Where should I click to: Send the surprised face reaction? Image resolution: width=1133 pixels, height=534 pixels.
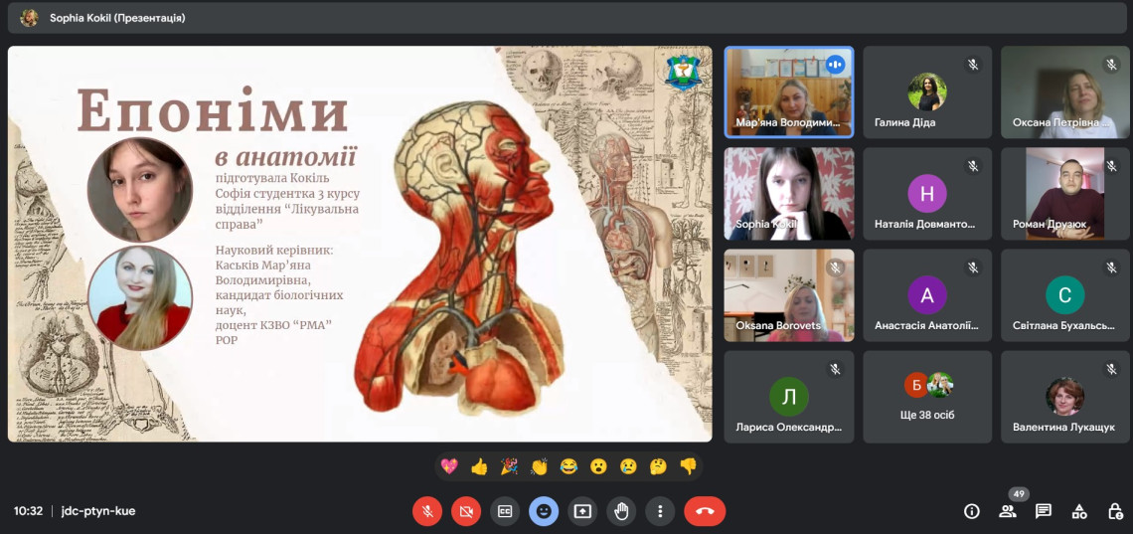(x=598, y=466)
